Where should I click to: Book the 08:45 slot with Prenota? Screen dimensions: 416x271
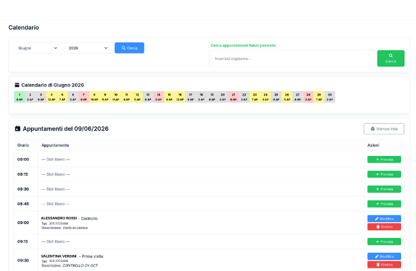pos(384,204)
